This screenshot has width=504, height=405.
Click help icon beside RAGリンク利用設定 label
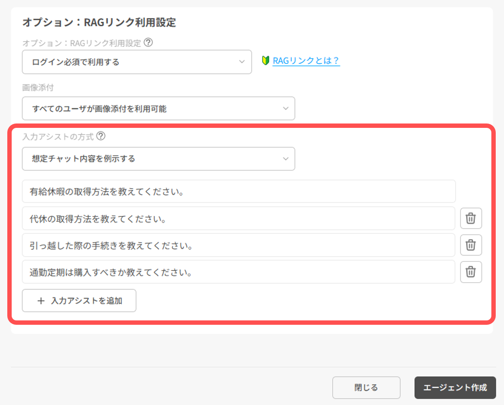(148, 42)
